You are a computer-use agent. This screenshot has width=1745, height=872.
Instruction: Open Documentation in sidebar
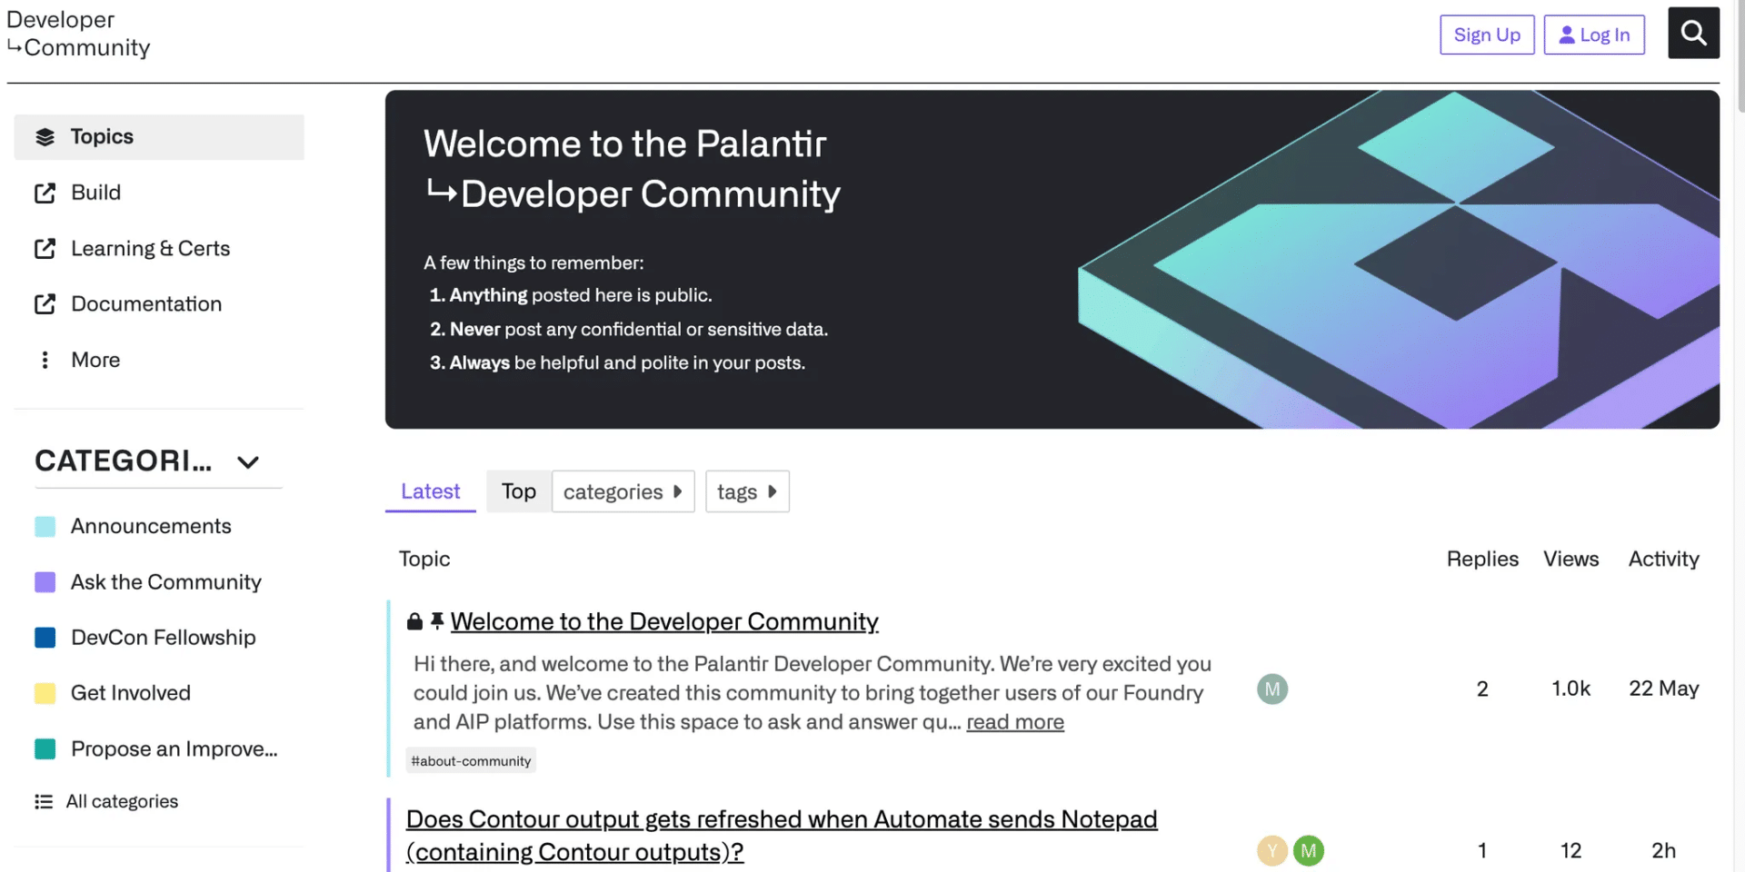(x=146, y=304)
